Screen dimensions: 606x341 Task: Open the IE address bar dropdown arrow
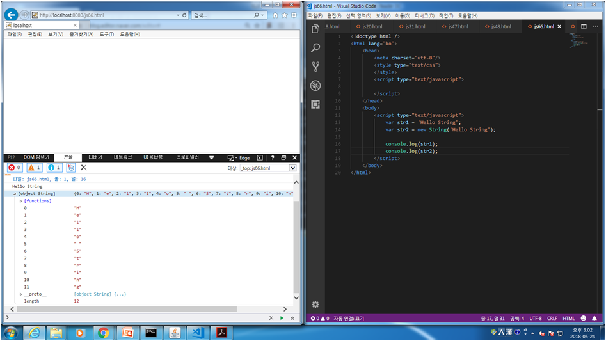click(x=178, y=15)
